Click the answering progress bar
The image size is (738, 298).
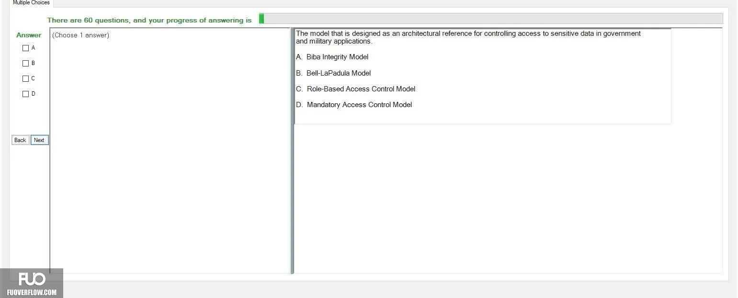tap(491, 19)
